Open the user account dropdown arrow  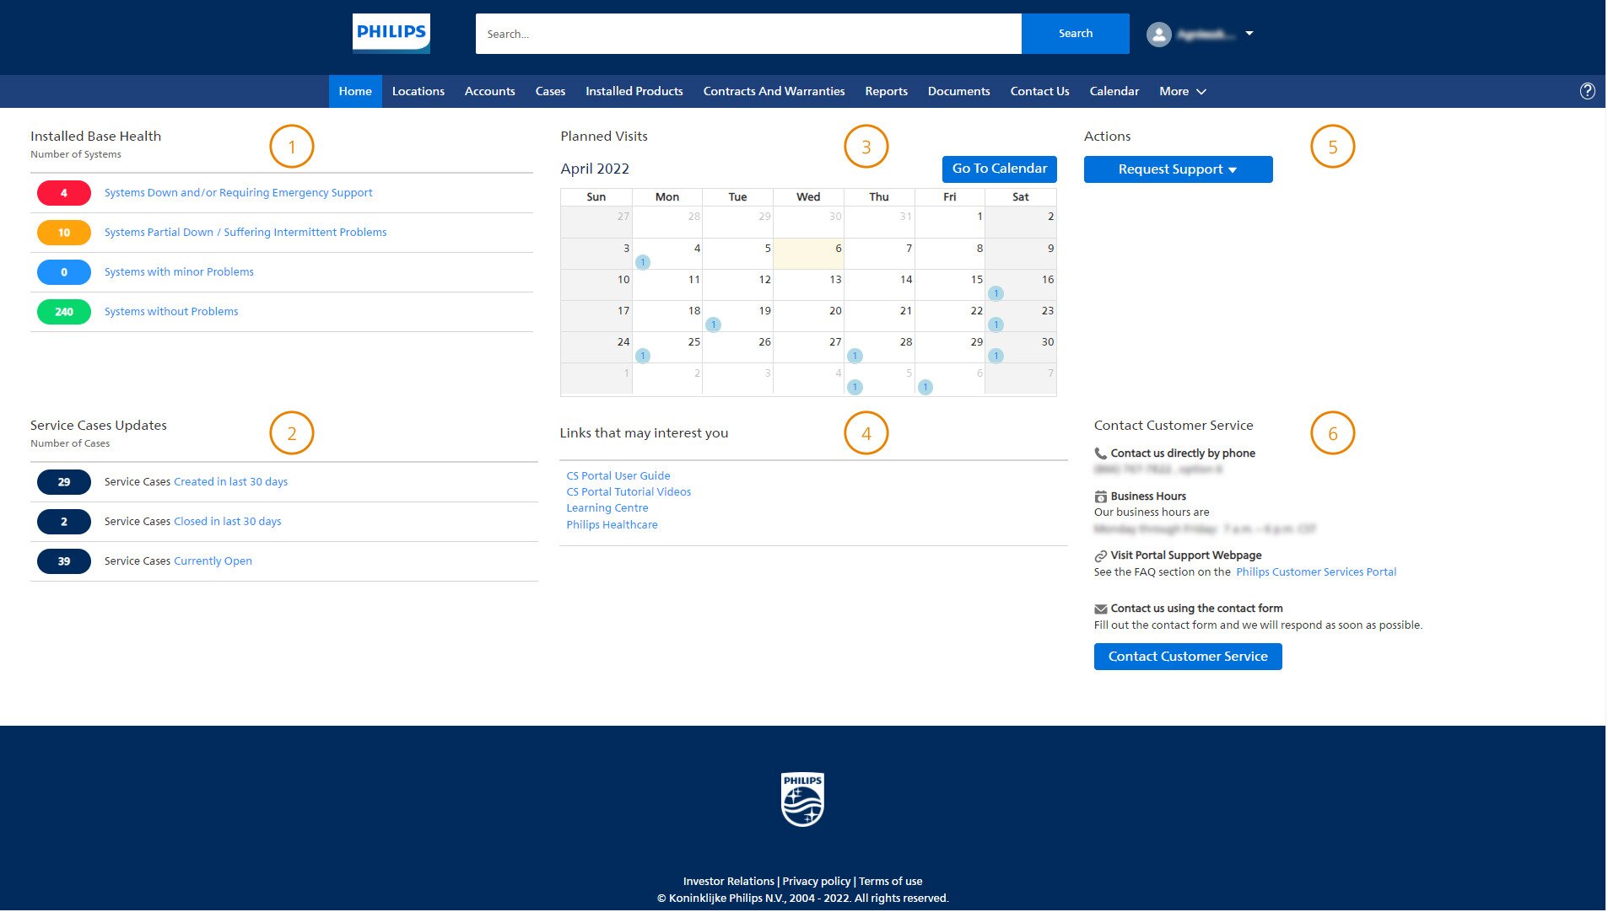pos(1249,34)
